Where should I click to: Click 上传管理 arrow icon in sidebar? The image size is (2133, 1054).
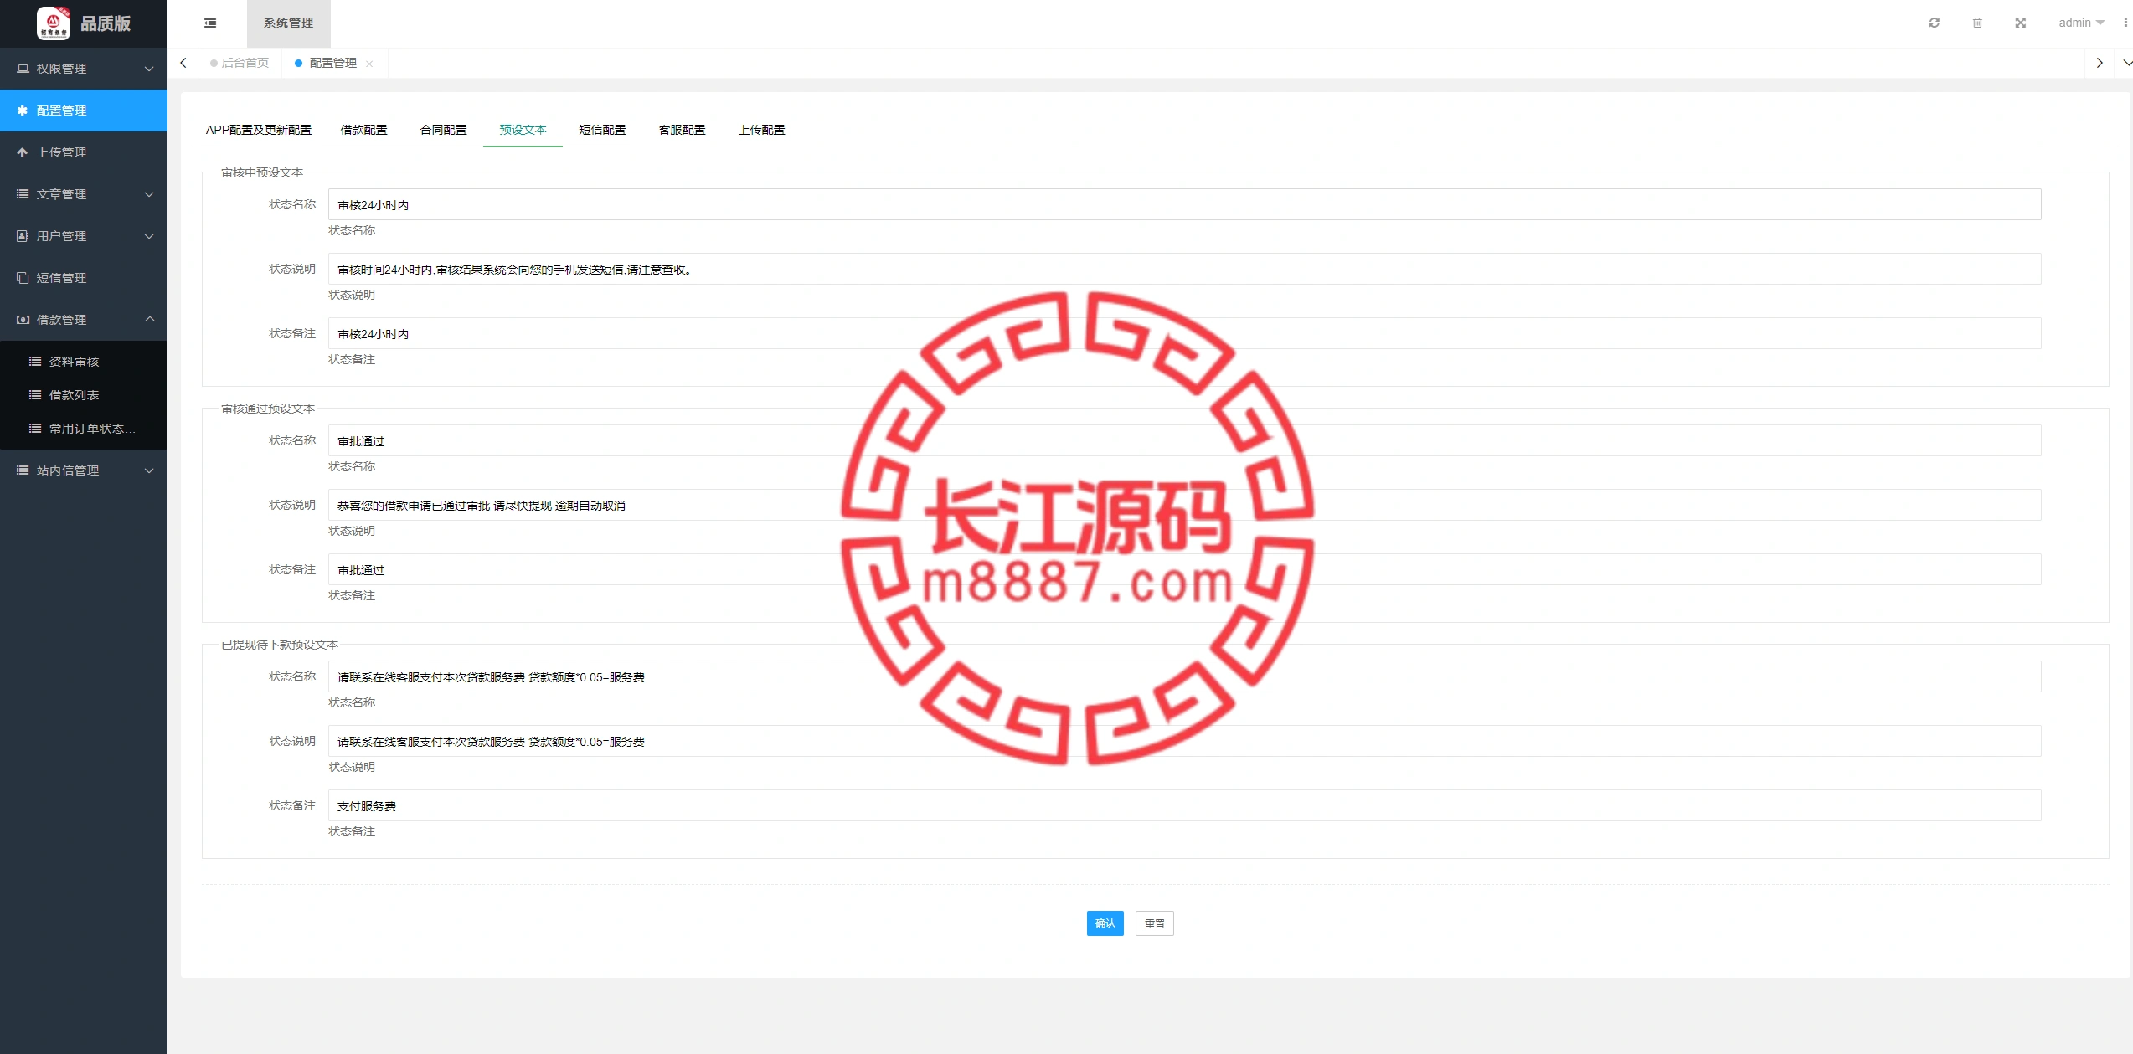coord(23,152)
